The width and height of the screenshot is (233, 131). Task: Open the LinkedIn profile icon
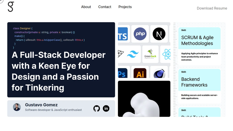106,108
